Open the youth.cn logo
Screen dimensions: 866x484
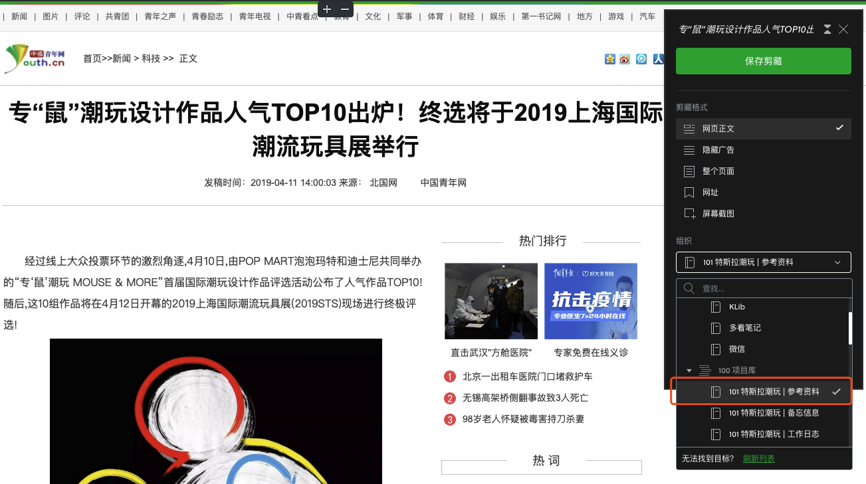pyautogui.click(x=35, y=58)
